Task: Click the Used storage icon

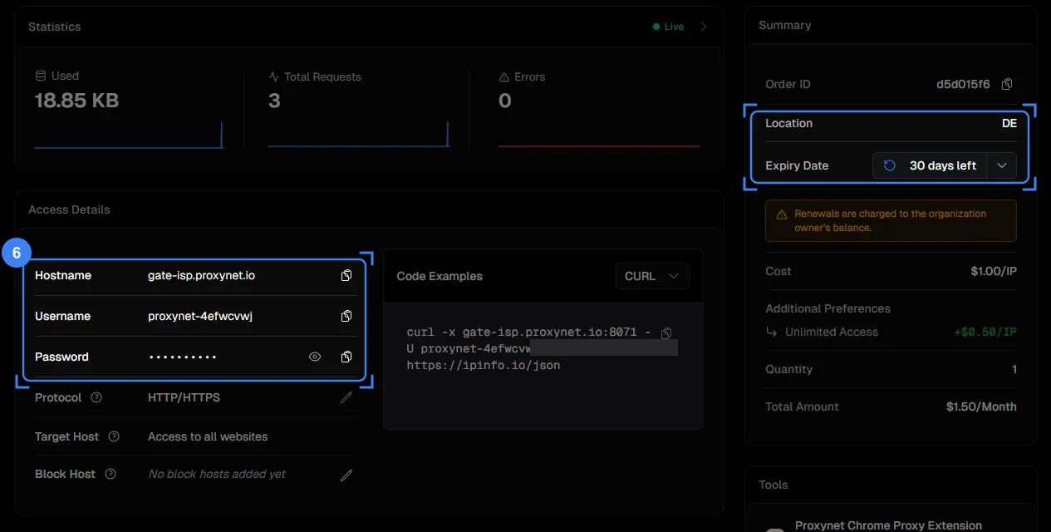Action: click(41, 76)
